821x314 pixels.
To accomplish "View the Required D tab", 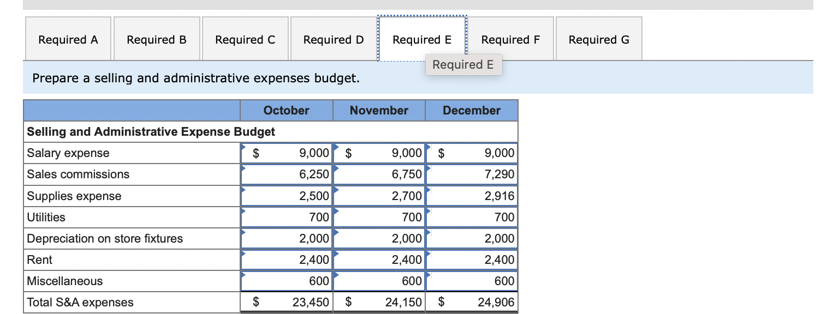I will pos(333,39).
